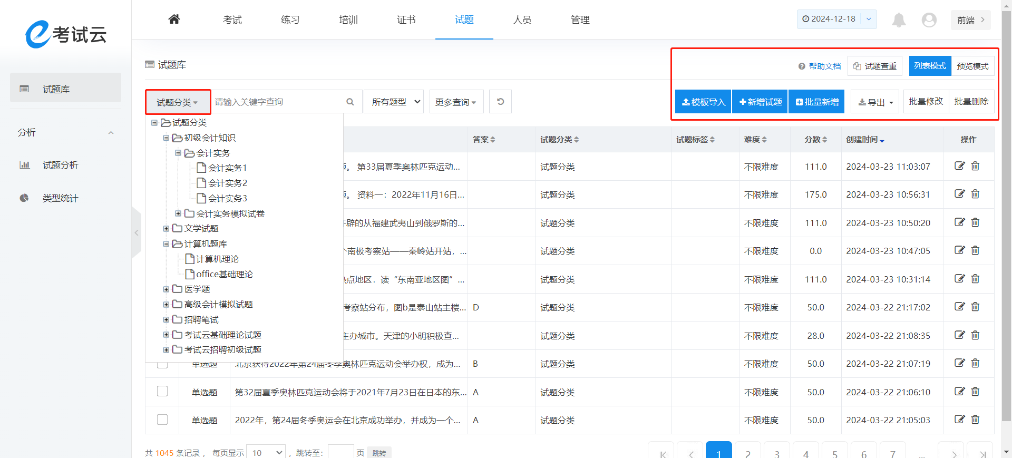Click the reset query refresh icon
Image resolution: width=1012 pixels, height=458 pixels.
(x=500, y=102)
